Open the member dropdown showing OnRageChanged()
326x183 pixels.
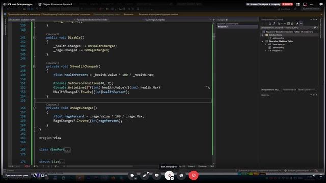point(178,20)
